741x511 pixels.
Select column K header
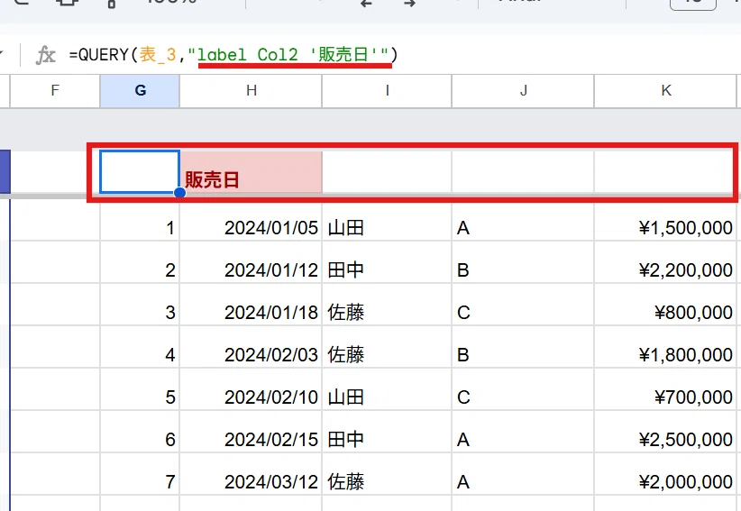point(665,90)
